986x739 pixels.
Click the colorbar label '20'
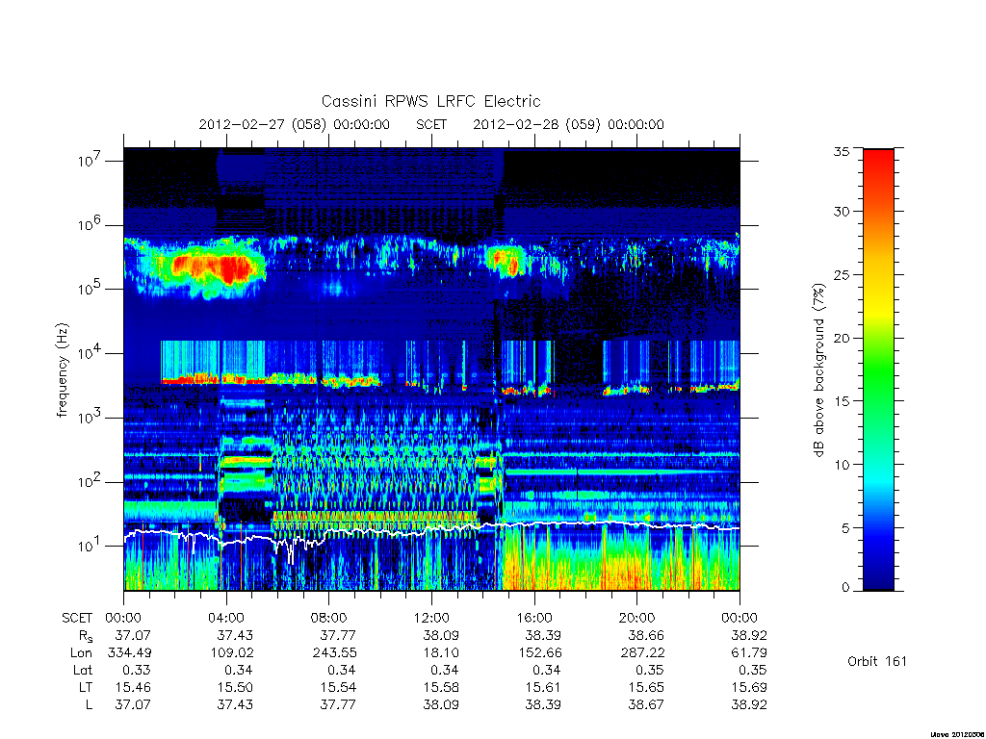click(842, 338)
